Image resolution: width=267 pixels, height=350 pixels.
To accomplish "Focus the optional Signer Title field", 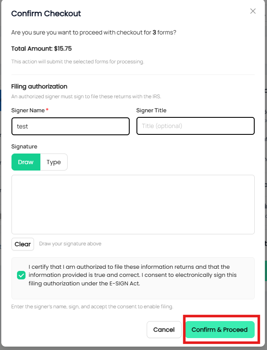I will (195, 126).
